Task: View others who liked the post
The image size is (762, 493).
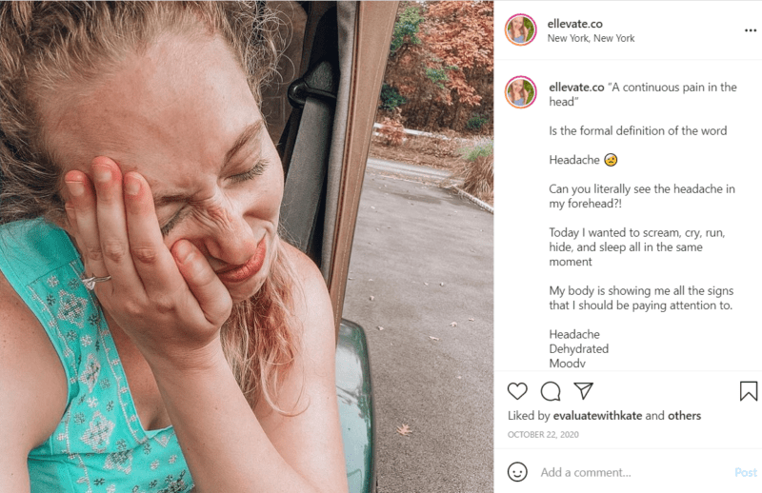Action: pos(684,416)
